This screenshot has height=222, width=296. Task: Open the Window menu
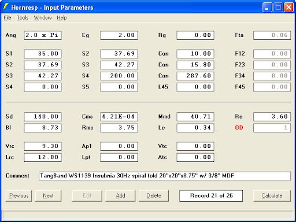(43, 18)
